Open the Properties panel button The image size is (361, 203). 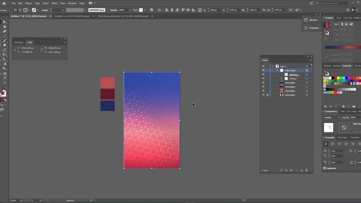coord(311,28)
